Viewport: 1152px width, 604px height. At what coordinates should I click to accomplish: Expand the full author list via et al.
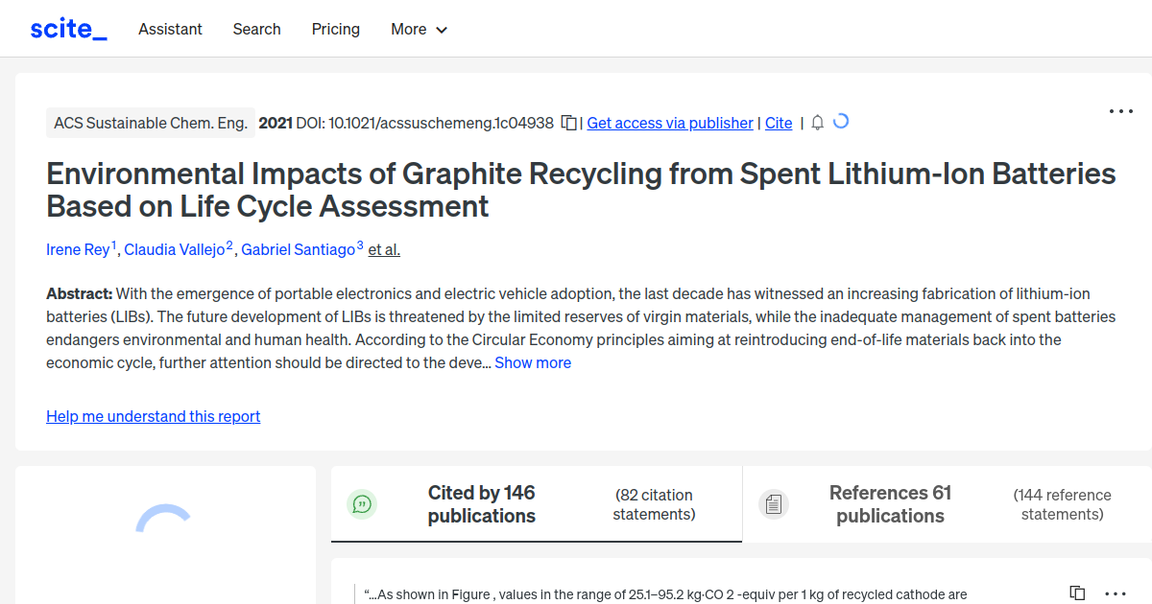383,249
